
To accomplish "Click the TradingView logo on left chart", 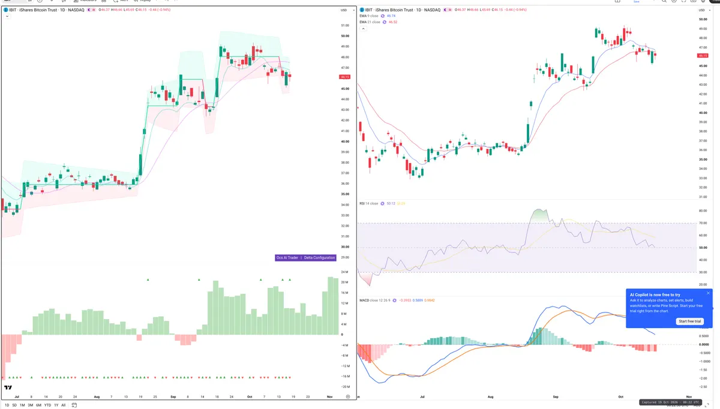I will [9, 387].
